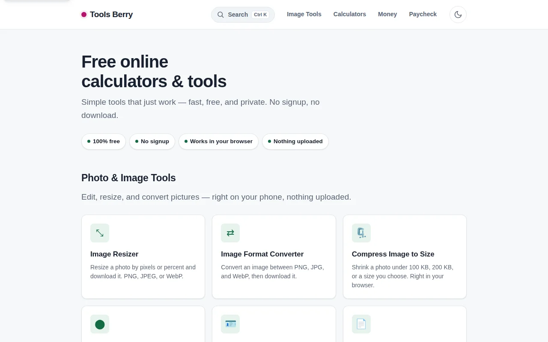Click the green circle tool icon
Viewport: 548px width, 342px height.
pyautogui.click(x=100, y=324)
